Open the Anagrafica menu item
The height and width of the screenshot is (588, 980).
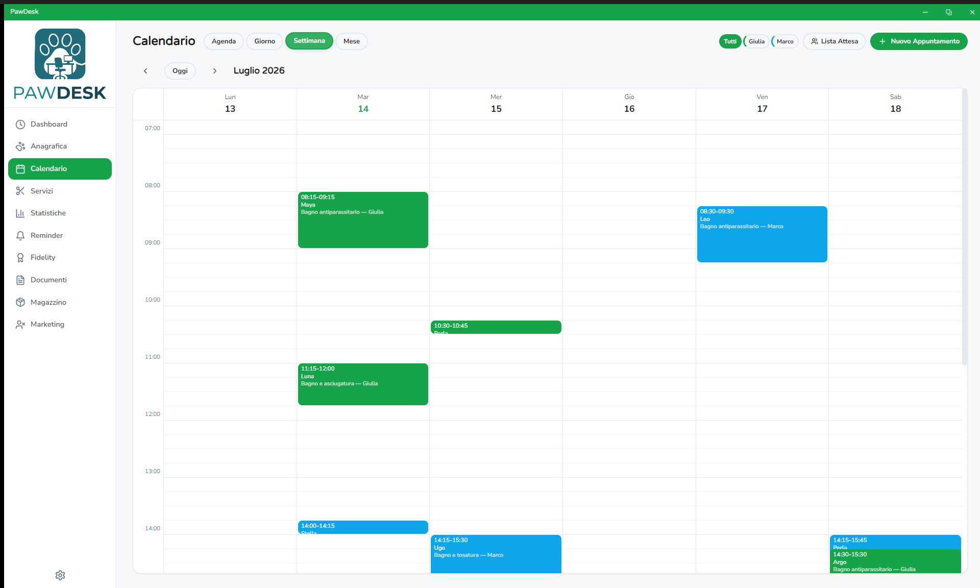click(x=60, y=146)
